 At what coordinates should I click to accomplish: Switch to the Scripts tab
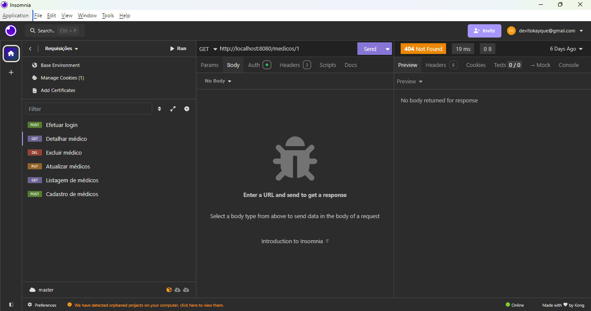pyautogui.click(x=328, y=65)
